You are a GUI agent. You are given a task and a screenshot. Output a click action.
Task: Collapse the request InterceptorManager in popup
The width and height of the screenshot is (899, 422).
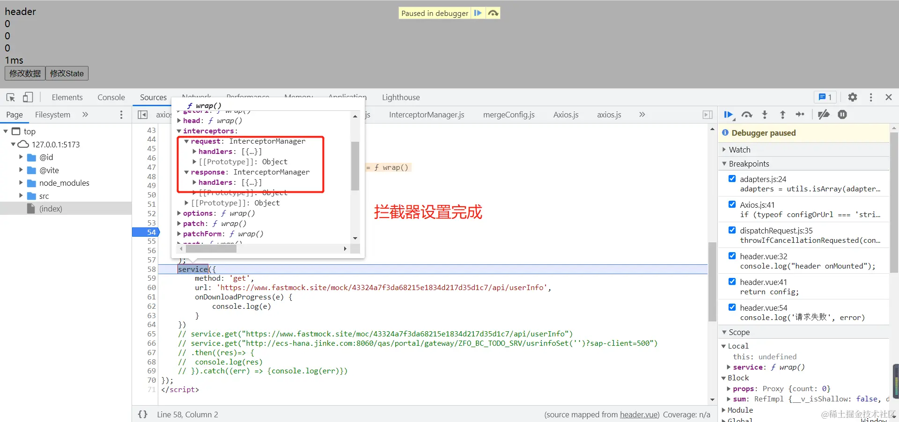click(186, 141)
